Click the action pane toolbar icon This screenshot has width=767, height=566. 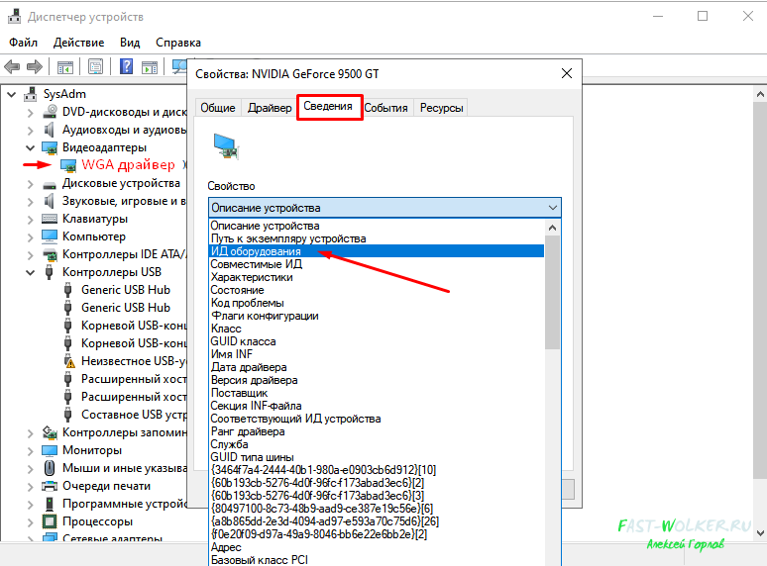pyautogui.click(x=150, y=67)
